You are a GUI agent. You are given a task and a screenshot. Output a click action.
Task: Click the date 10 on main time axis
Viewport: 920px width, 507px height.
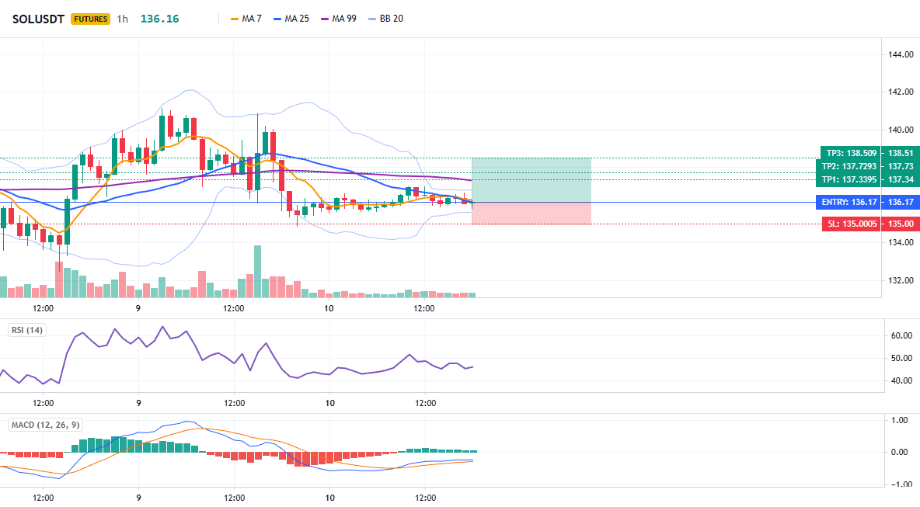(329, 308)
